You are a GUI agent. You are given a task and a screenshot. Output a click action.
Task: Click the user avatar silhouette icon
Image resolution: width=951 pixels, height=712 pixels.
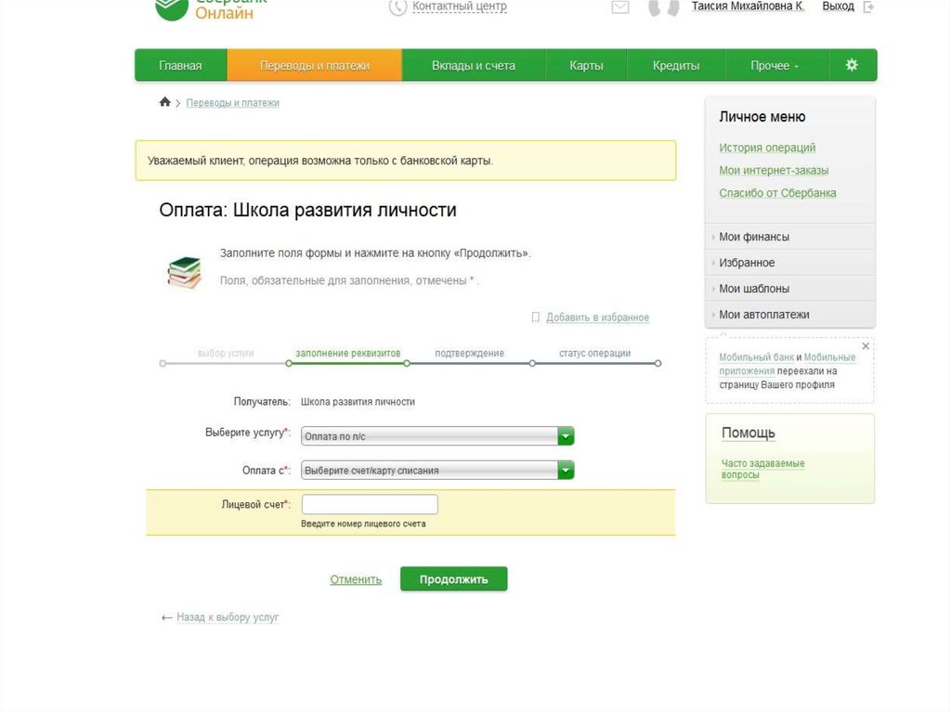click(662, 7)
